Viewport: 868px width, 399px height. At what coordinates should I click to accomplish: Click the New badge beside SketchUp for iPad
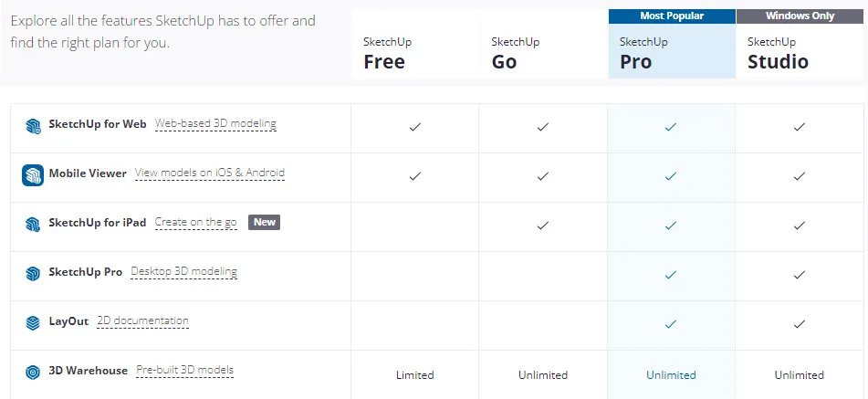[264, 222]
